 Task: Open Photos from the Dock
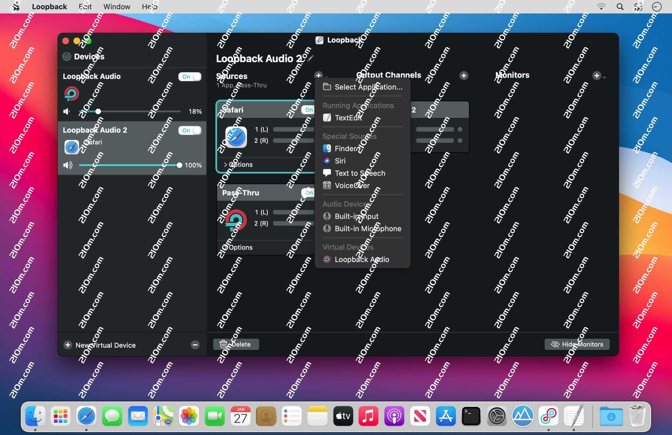(x=189, y=416)
